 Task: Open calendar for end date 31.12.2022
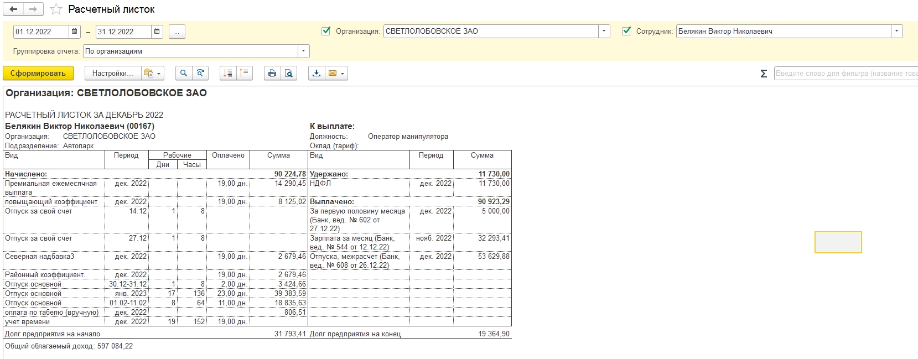(157, 32)
